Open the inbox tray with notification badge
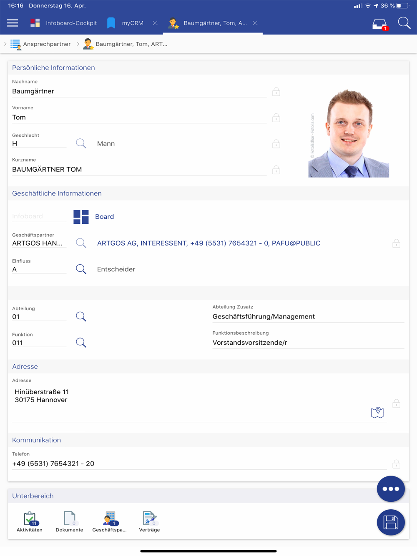The width and height of the screenshot is (417, 556). point(379,24)
